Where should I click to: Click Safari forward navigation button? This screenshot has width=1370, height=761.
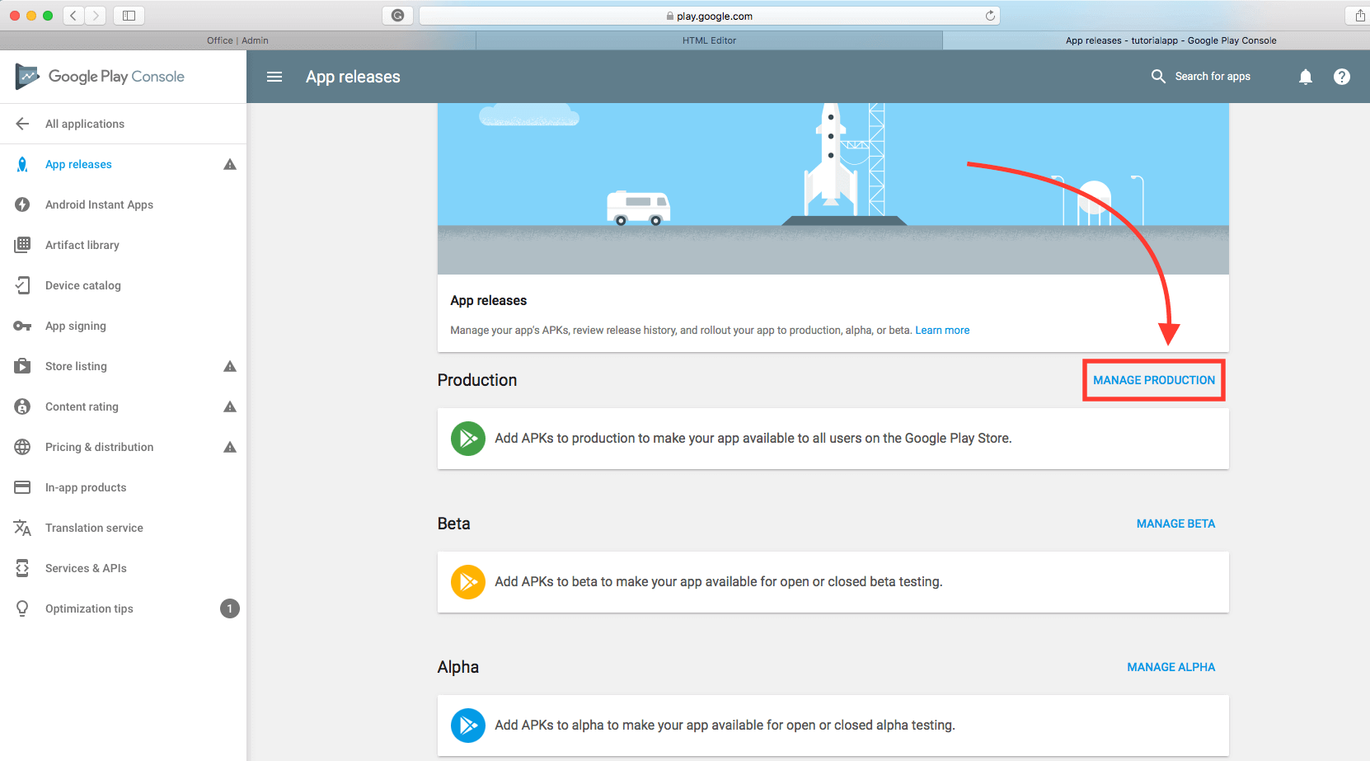[96, 15]
